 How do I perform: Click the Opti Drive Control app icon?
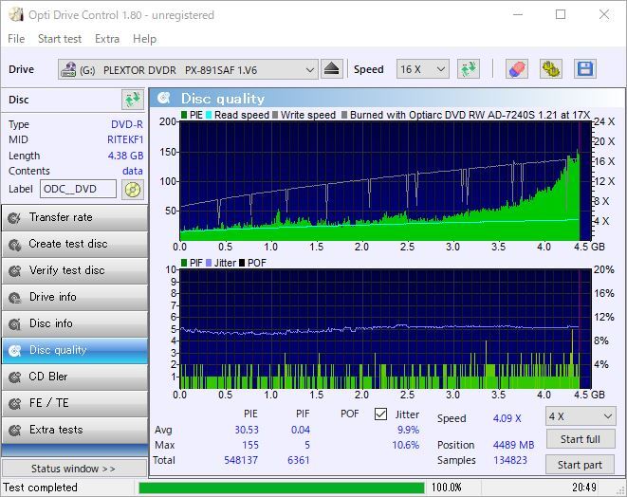[16, 15]
